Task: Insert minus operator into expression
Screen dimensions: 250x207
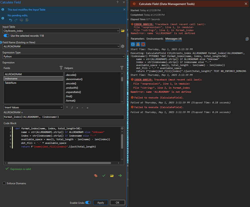Action: pos(82,108)
